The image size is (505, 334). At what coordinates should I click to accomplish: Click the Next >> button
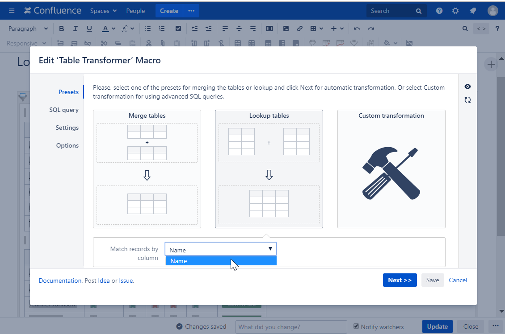pyautogui.click(x=400, y=280)
